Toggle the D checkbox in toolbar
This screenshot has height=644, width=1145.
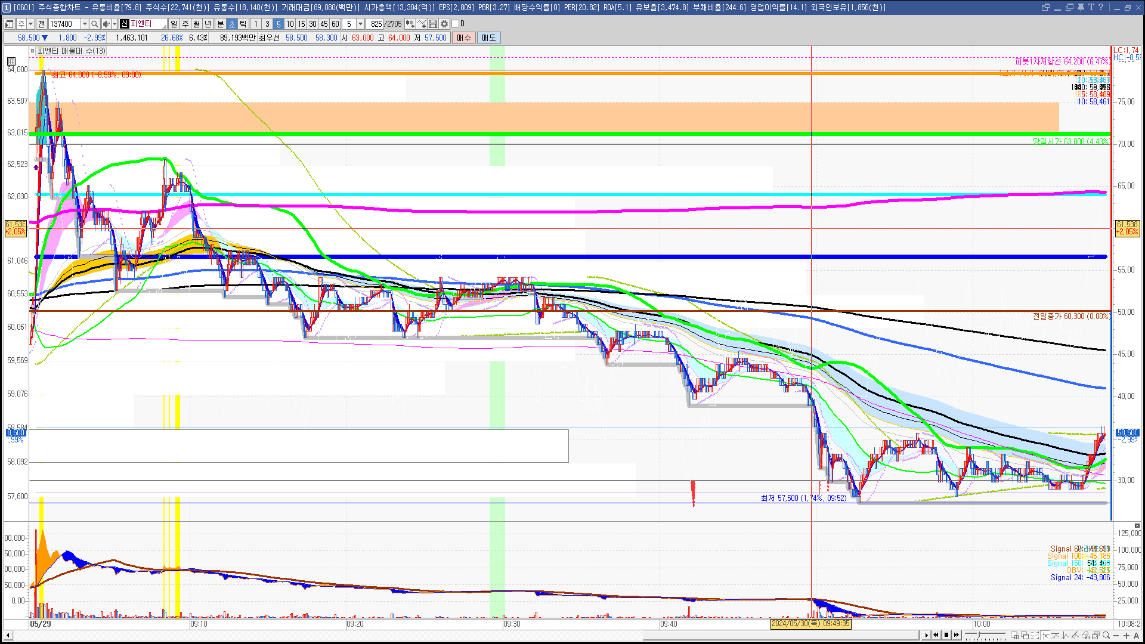point(456,24)
